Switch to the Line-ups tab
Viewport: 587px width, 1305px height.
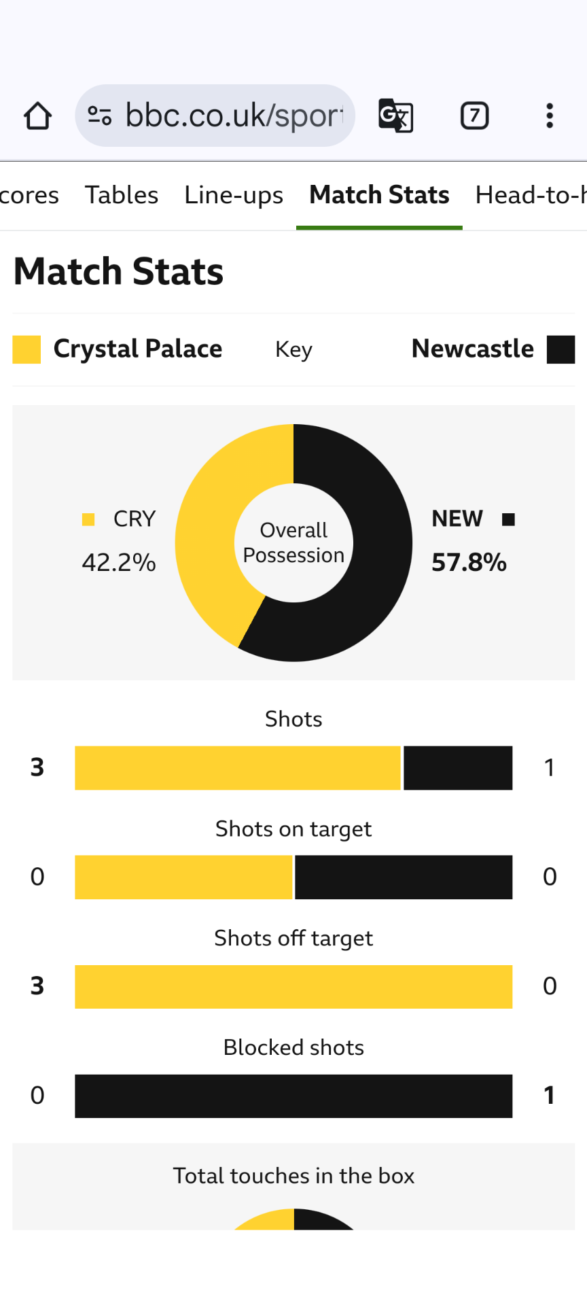234,196
